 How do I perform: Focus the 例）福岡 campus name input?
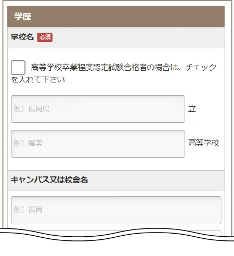(116, 210)
